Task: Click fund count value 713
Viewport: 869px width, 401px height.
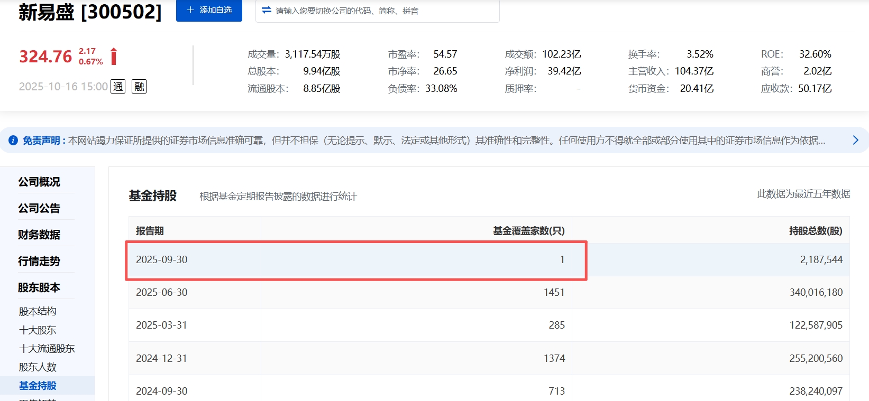Action: 556,391
